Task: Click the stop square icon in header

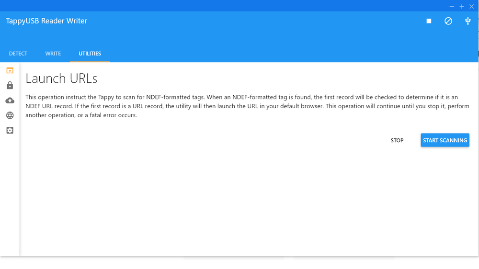Action: coord(429,21)
